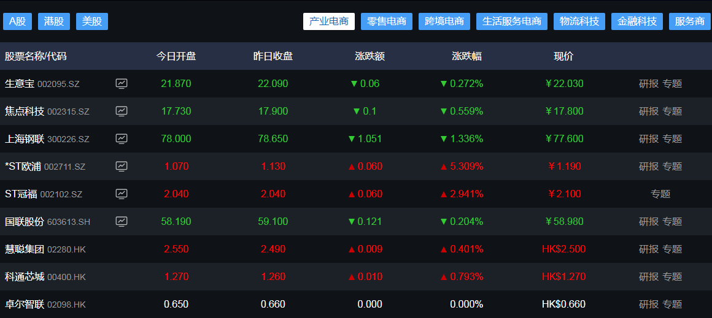Switch to A股 market tab

(18, 21)
